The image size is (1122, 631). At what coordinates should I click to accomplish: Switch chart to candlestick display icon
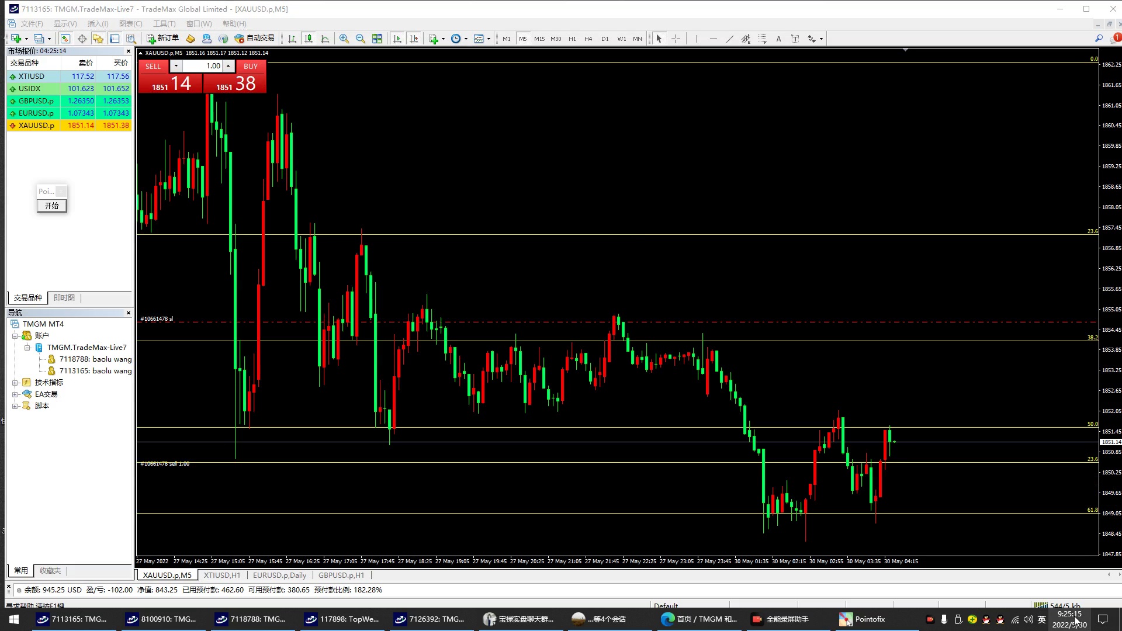click(309, 39)
